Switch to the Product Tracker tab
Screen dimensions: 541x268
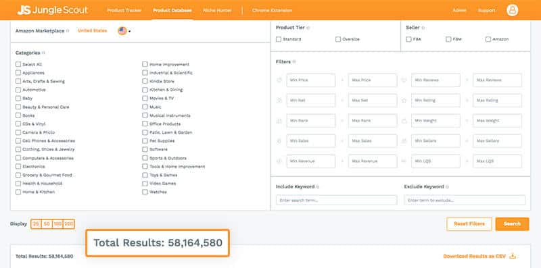pos(124,10)
